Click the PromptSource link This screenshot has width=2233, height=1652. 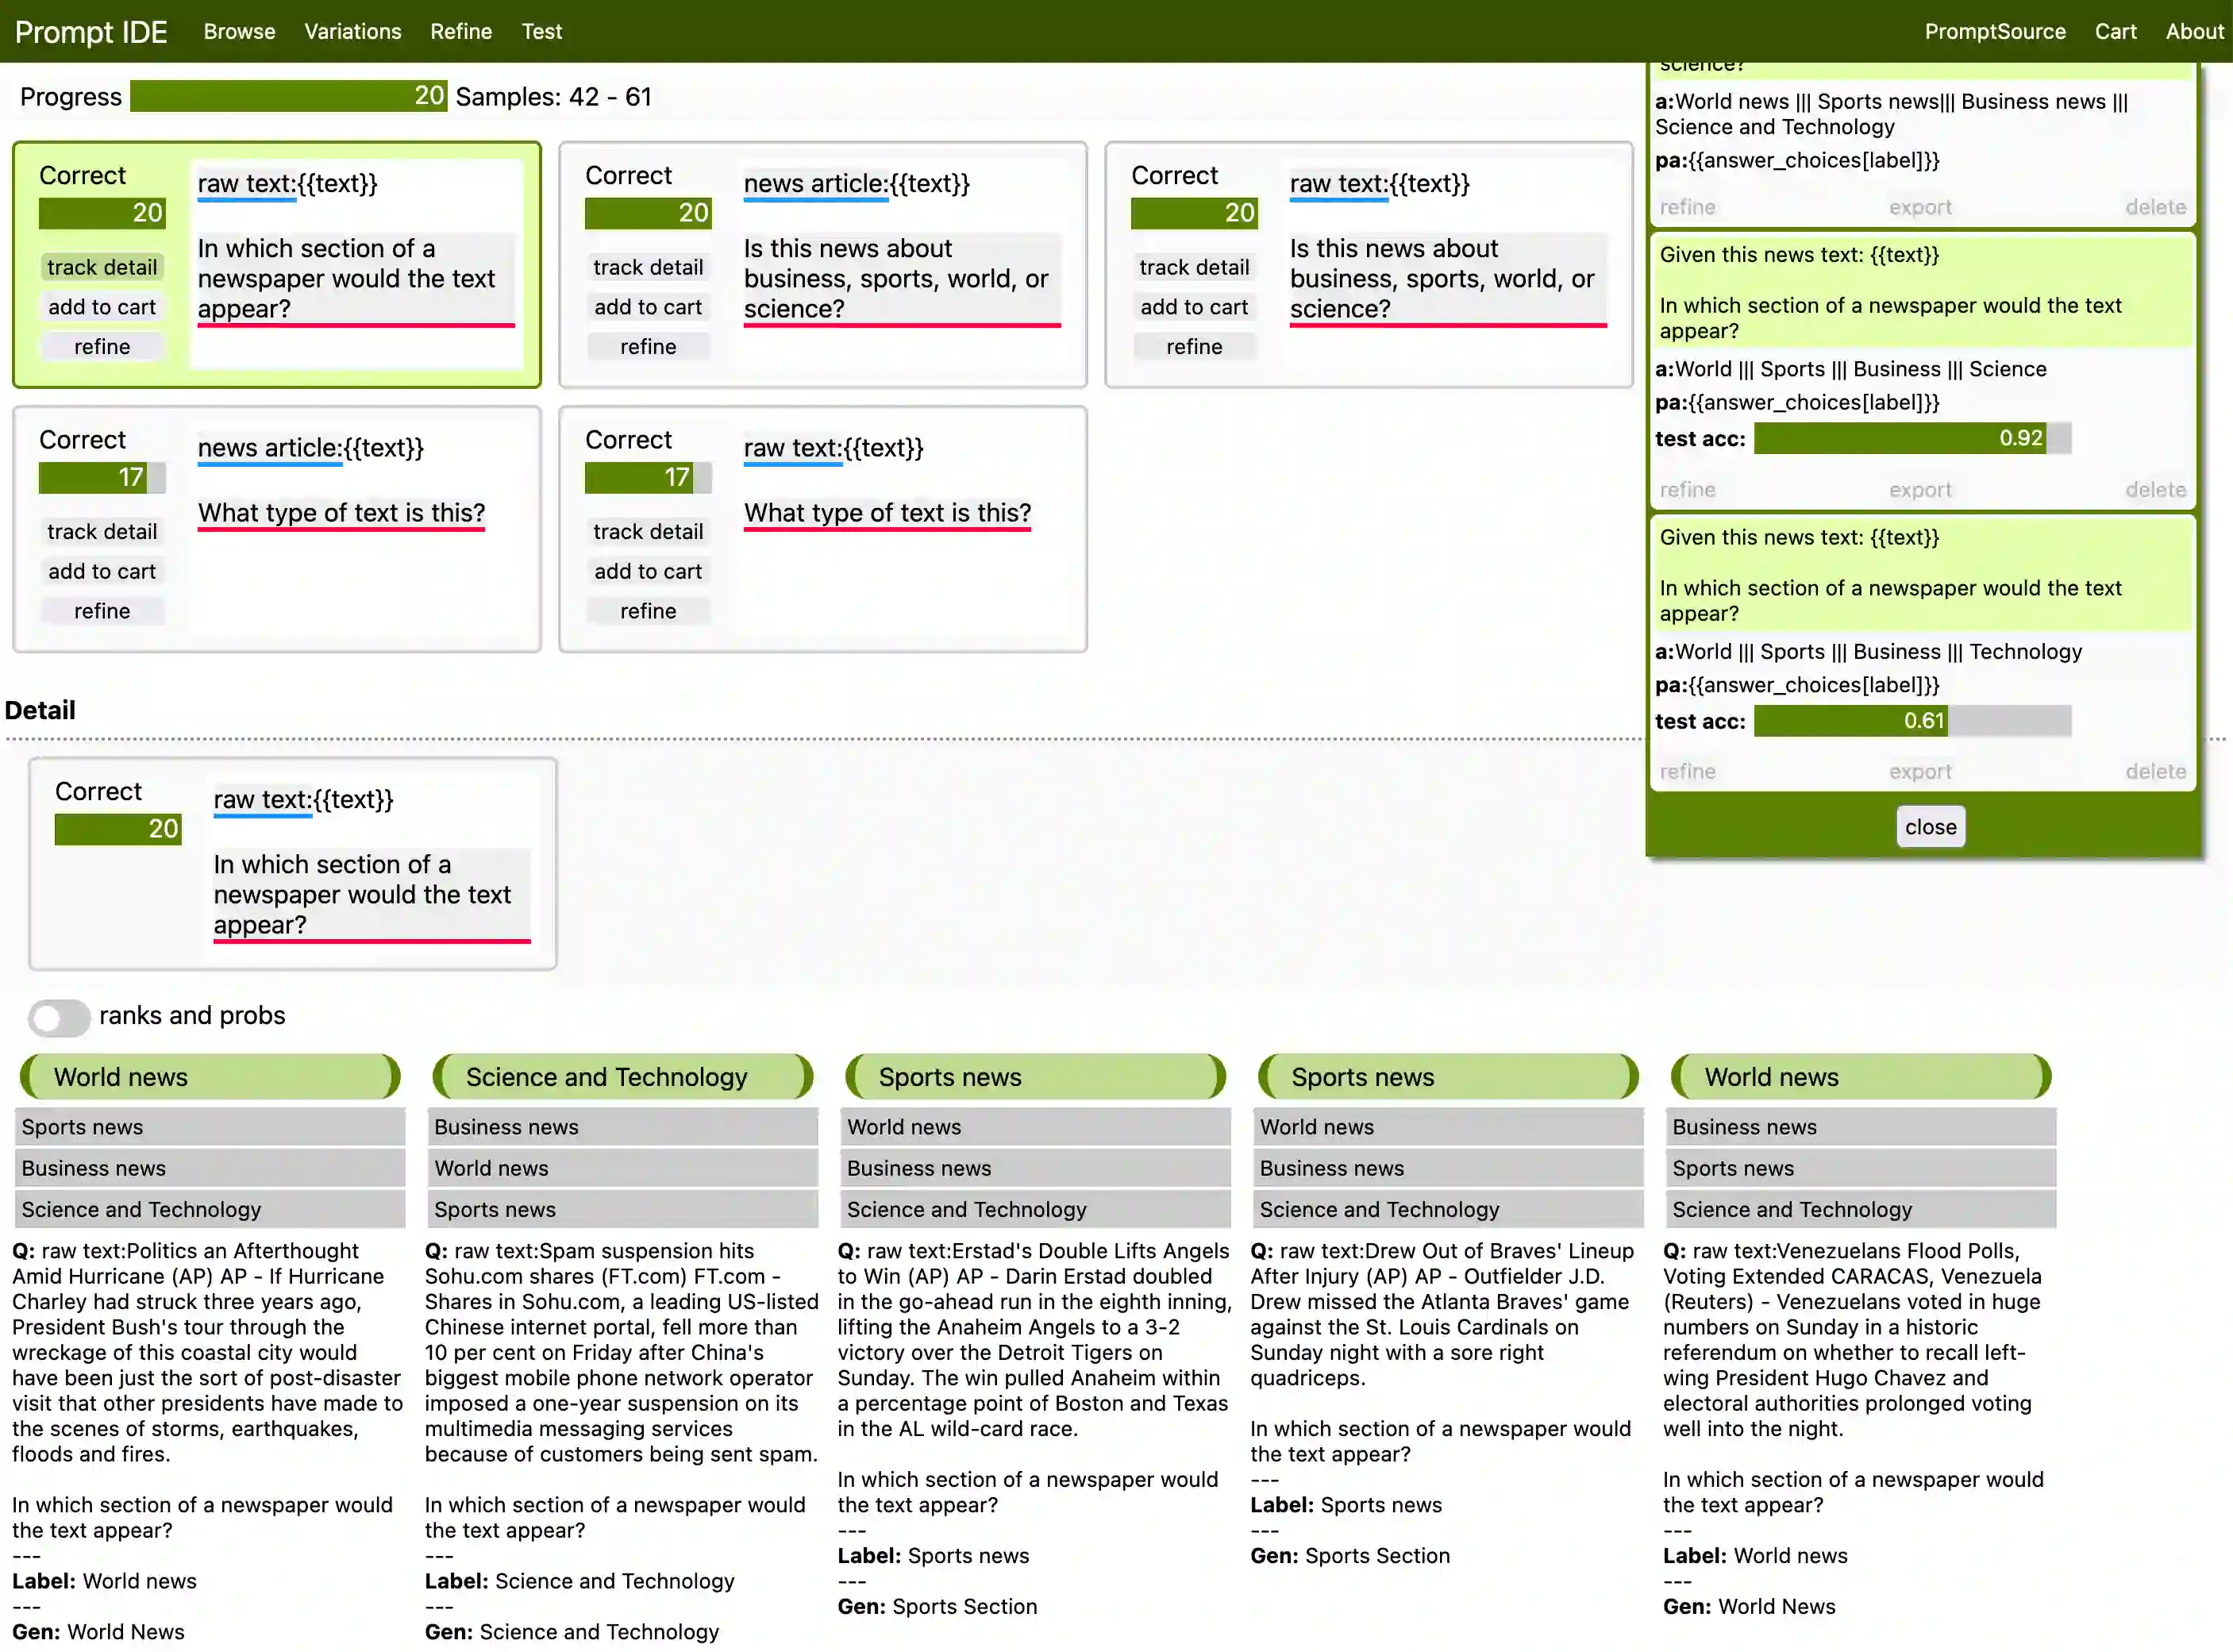click(1994, 31)
